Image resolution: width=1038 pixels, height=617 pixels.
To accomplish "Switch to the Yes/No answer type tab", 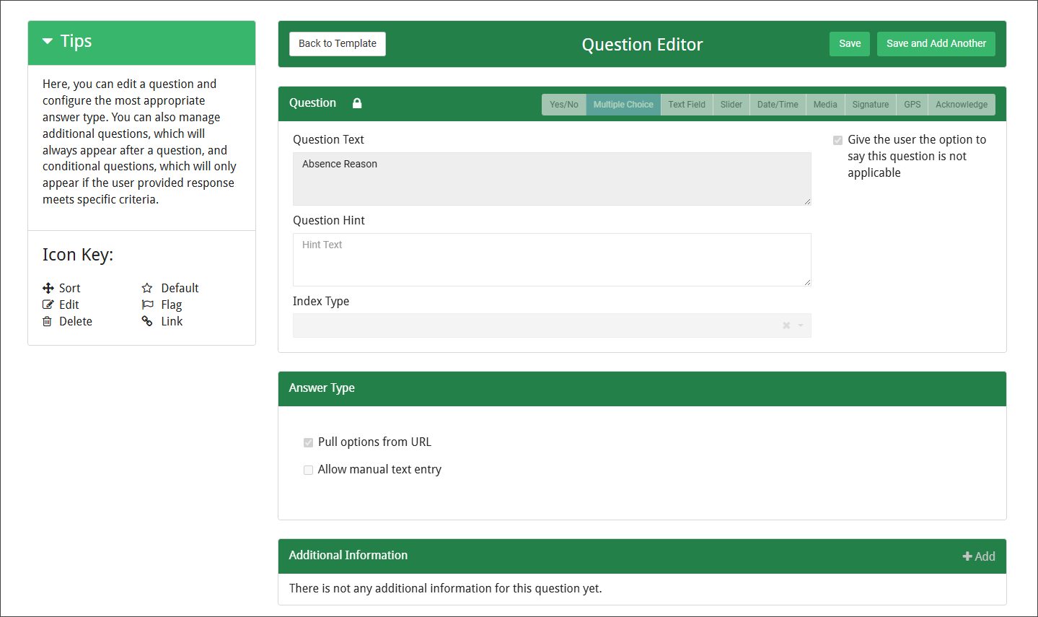I will point(563,104).
